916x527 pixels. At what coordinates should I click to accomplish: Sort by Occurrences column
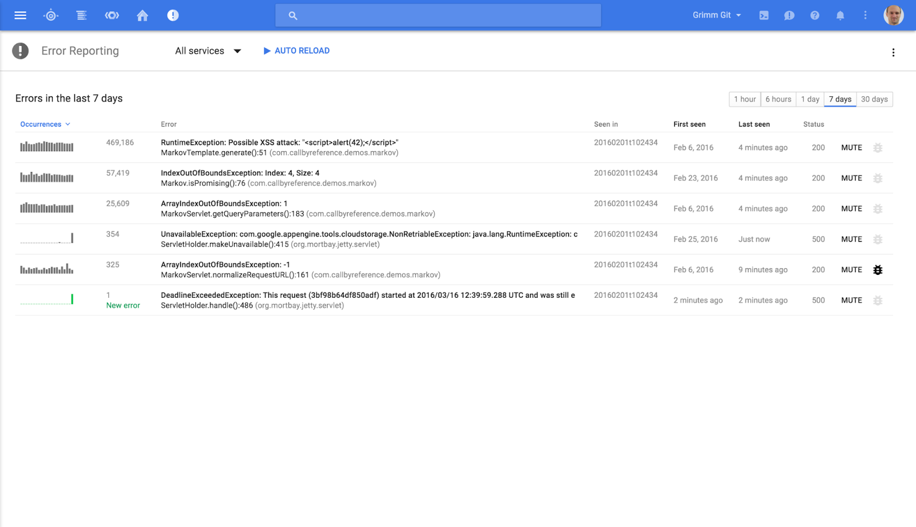coord(45,124)
